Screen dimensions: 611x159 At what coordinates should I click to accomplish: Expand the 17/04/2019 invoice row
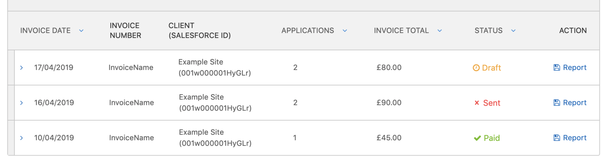click(x=22, y=67)
